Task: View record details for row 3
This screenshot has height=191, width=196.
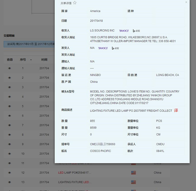Action: [10, 87]
